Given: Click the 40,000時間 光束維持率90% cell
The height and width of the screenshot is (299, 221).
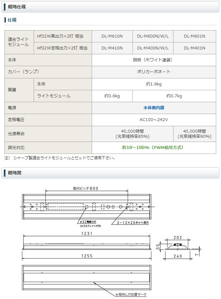Looking at the screenshot, I should 194,134.
